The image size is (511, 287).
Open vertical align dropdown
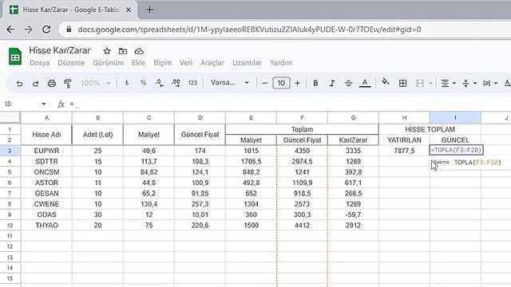469,83
